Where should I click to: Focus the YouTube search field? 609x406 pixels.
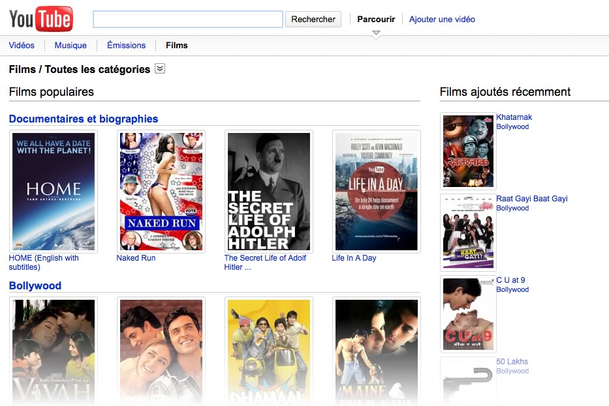coord(187,19)
